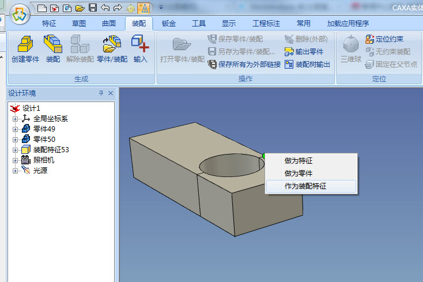Screen dimensions: 423x282
Task: Switch to the 钣金 ribbon tab
Action: pyautogui.click(x=169, y=24)
